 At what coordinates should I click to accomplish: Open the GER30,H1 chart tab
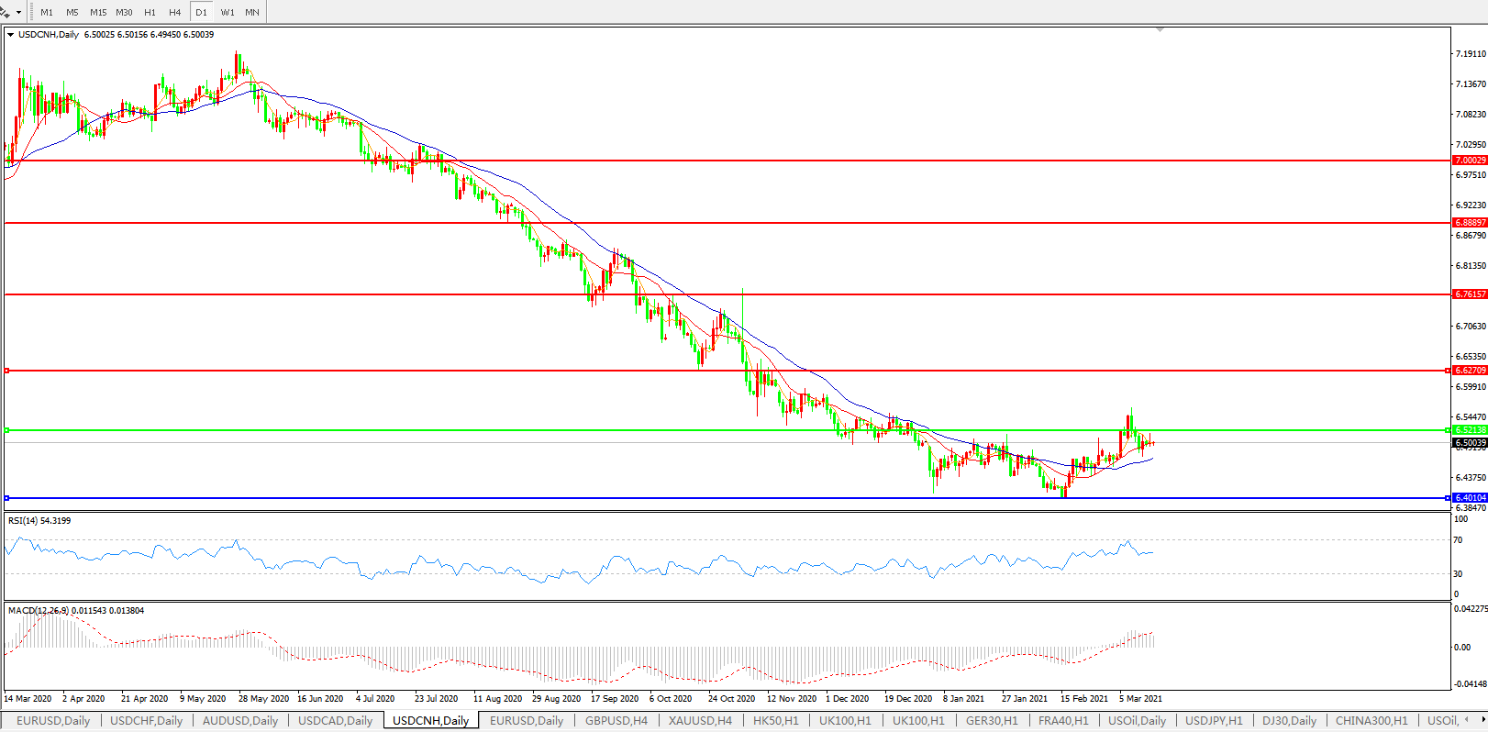[x=992, y=721]
